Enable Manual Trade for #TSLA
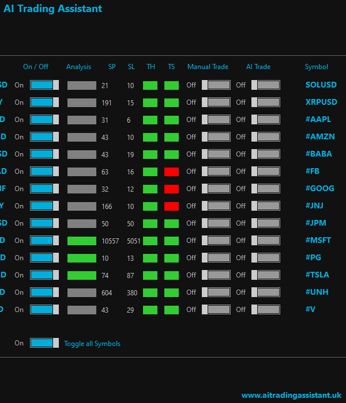Screen dimensions: 346x403 [x=216, y=275]
